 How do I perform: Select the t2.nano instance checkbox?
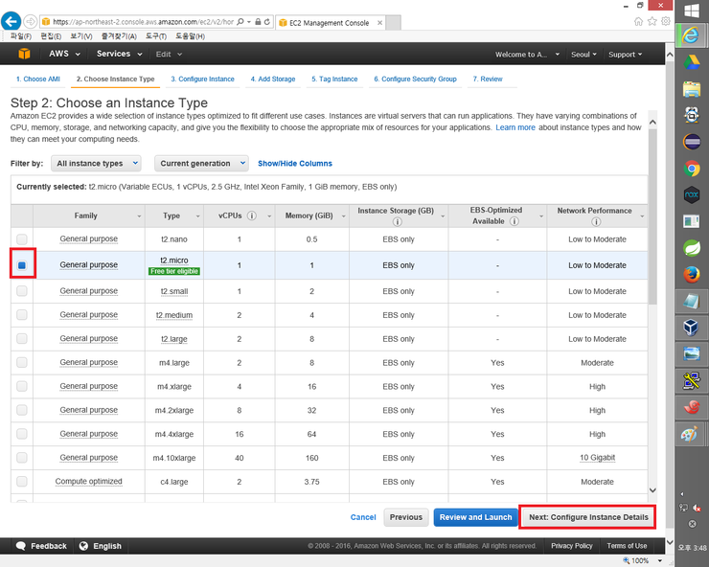(x=22, y=239)
